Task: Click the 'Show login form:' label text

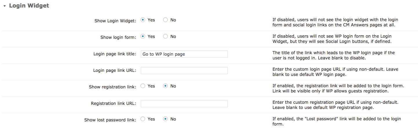Action: pyautogui.click(x=118, y=37)
